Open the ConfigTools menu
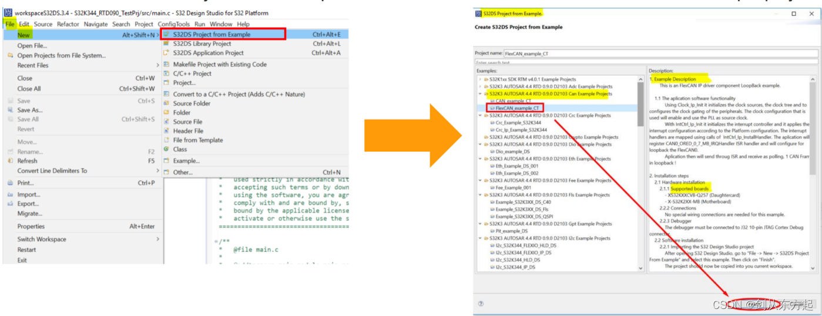Image resolution: width=822 pixels, height=316 pixels. [174, 24]
